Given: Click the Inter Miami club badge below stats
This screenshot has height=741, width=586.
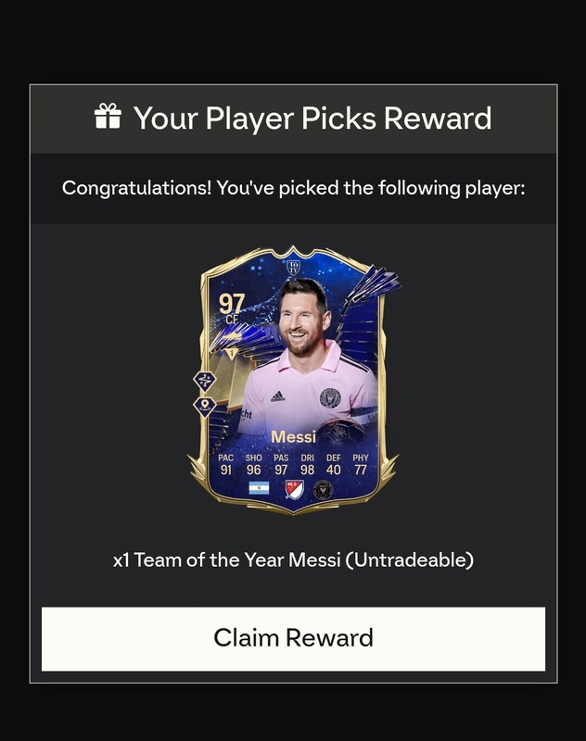Looking at the screenshot, I should point(324,490).
